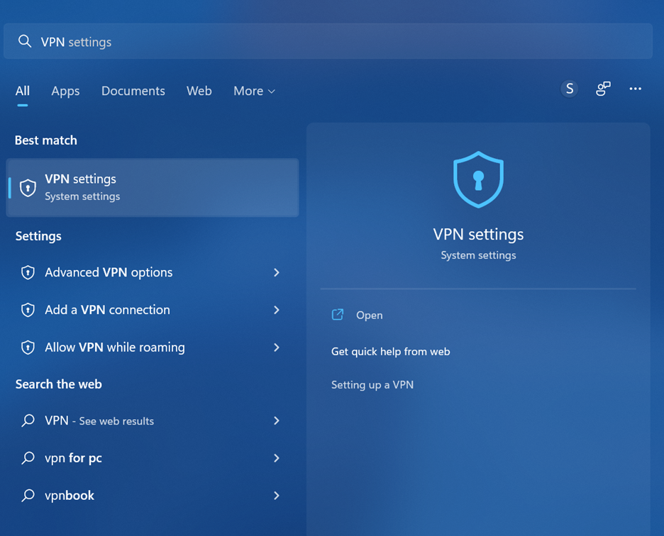
Task: Expand the Advanced VPN options chevron
Action: tap(277, 272)
